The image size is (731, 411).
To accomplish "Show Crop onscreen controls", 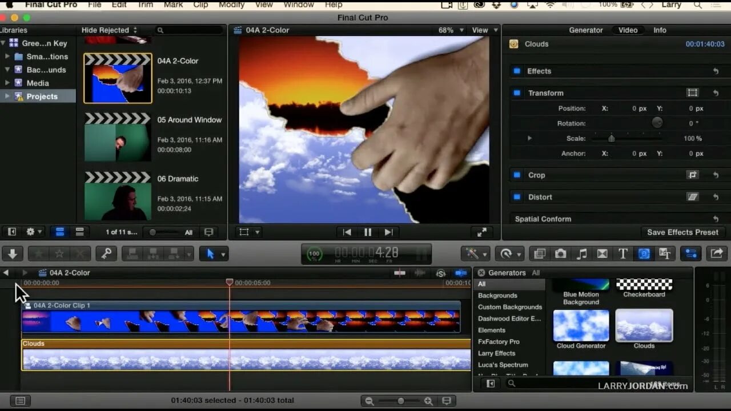I will [x=692, y=175].
